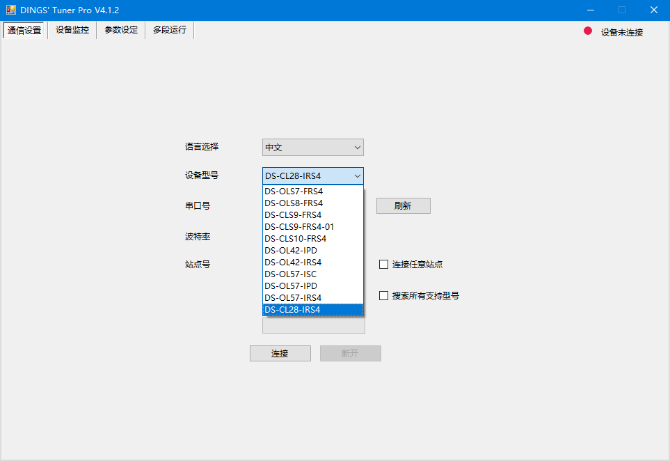Open the 参数设定 tab

coord(121,30)
